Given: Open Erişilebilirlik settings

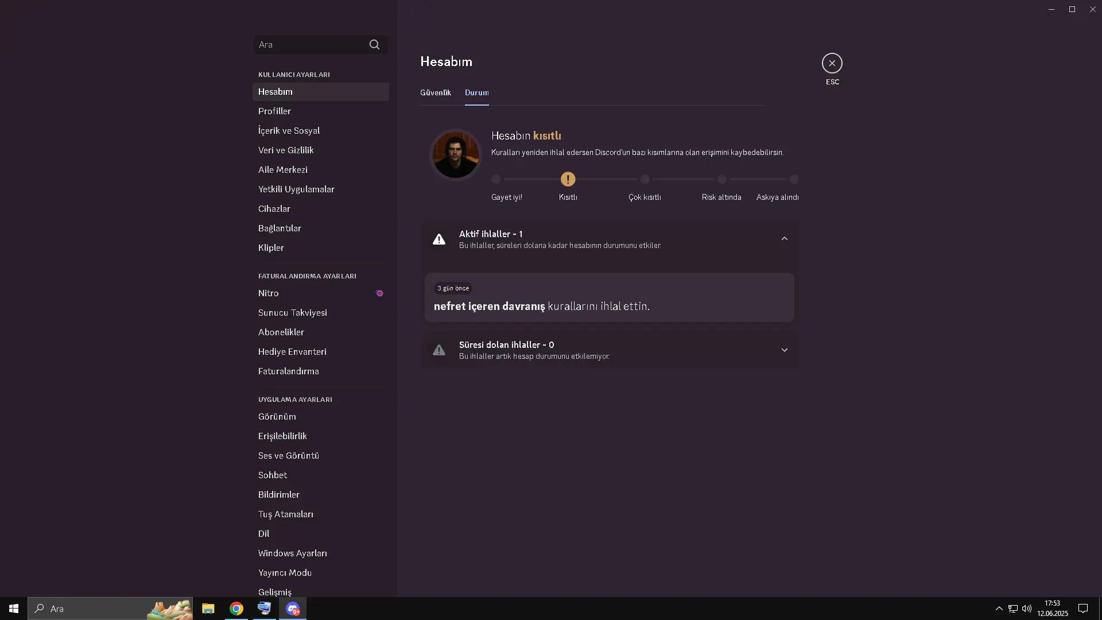Looking at the screenshot, I should [321, 436].
